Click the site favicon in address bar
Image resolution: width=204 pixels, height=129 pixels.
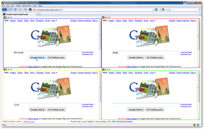[30, 10]
